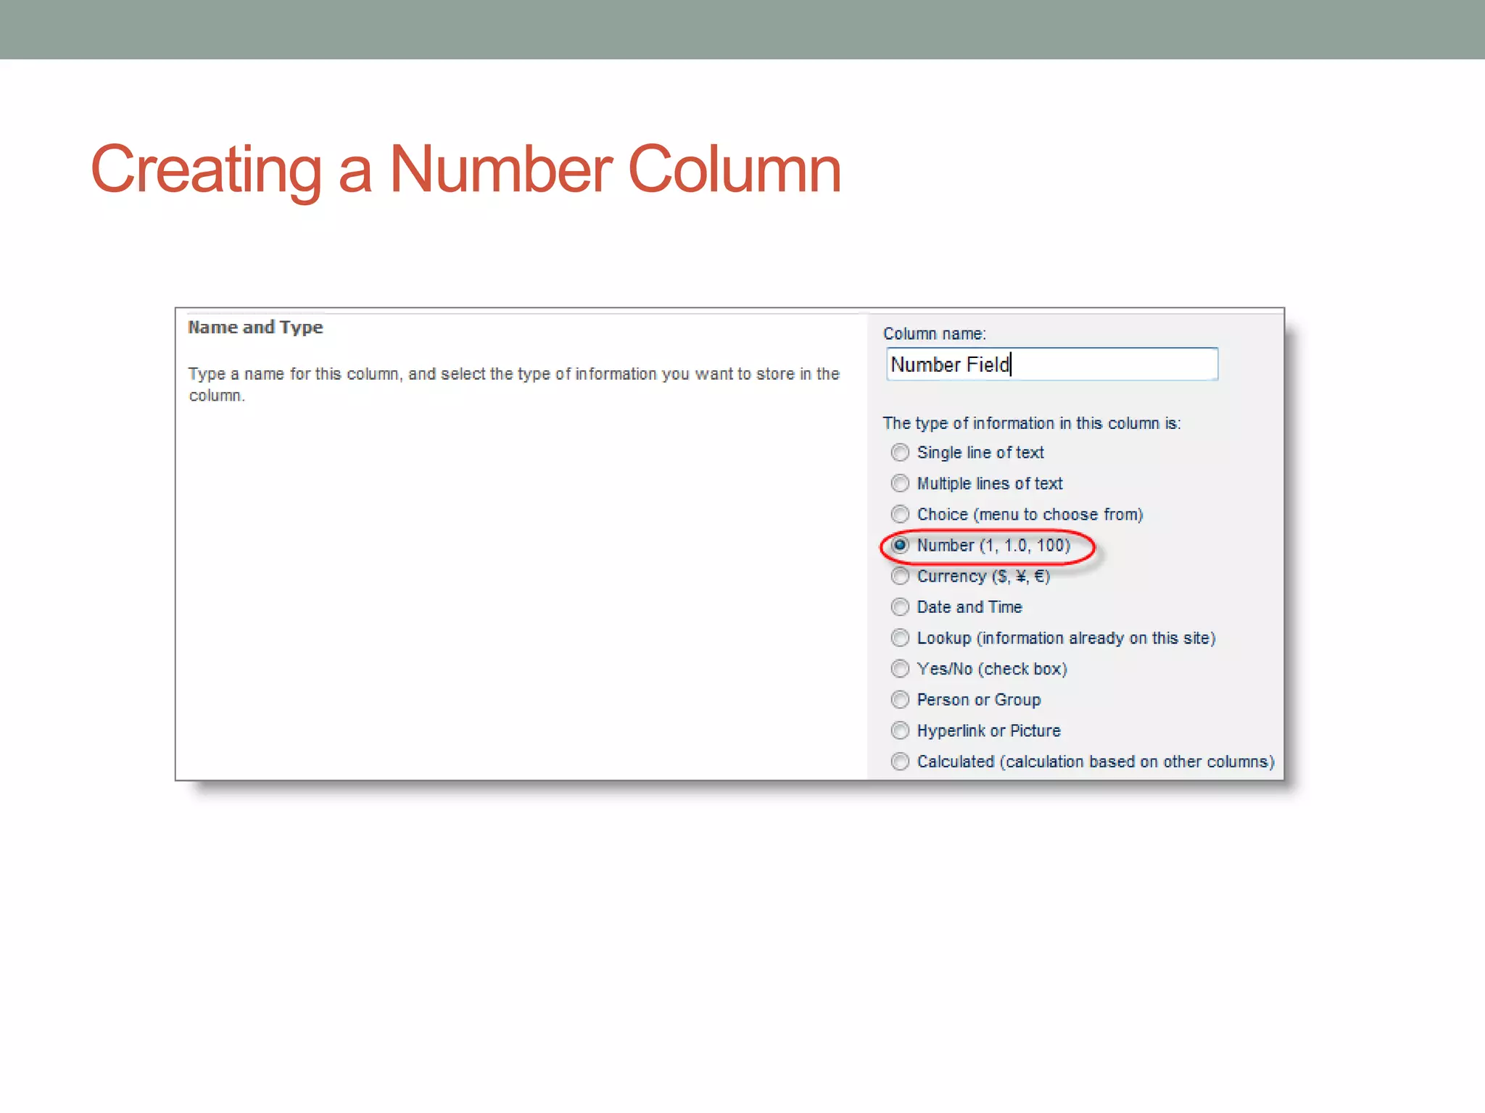Click the 'Column name:' label
1485x1113 pixels.
(x=935, y=334)
